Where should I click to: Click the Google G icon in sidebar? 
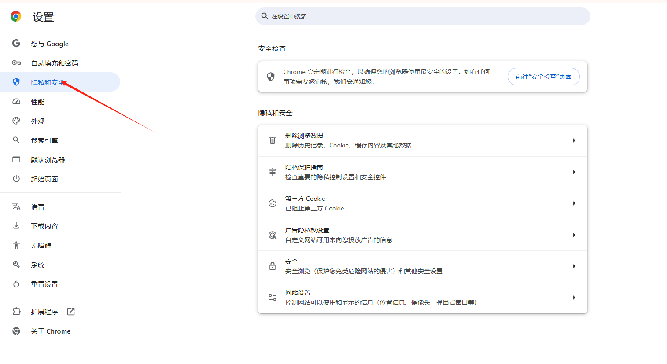pos(16,43)
